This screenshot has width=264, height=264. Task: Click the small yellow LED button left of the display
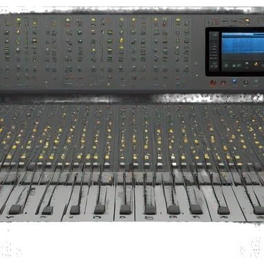(197, 75)
